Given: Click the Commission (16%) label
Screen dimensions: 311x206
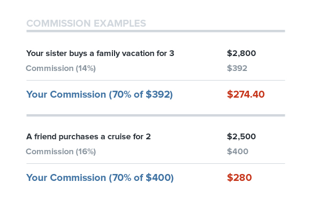Looking at the screenshot, I should 60,152.
